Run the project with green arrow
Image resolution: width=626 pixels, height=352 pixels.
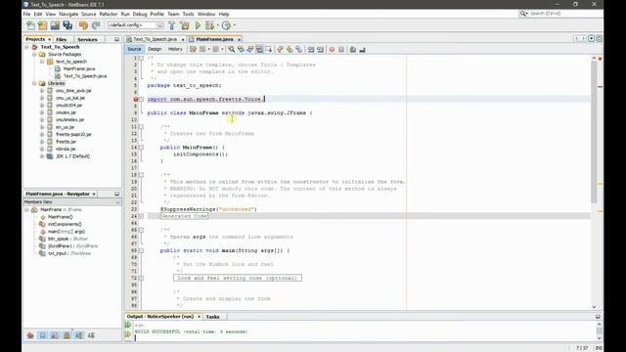coord(198,25)
